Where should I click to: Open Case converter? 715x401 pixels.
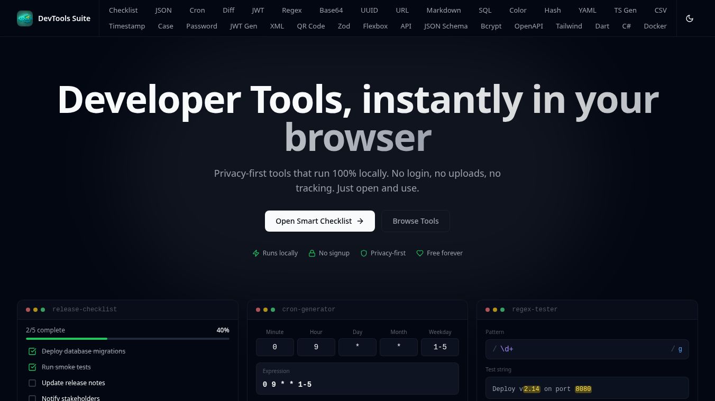pyautogui.click(x=166, y=26)
